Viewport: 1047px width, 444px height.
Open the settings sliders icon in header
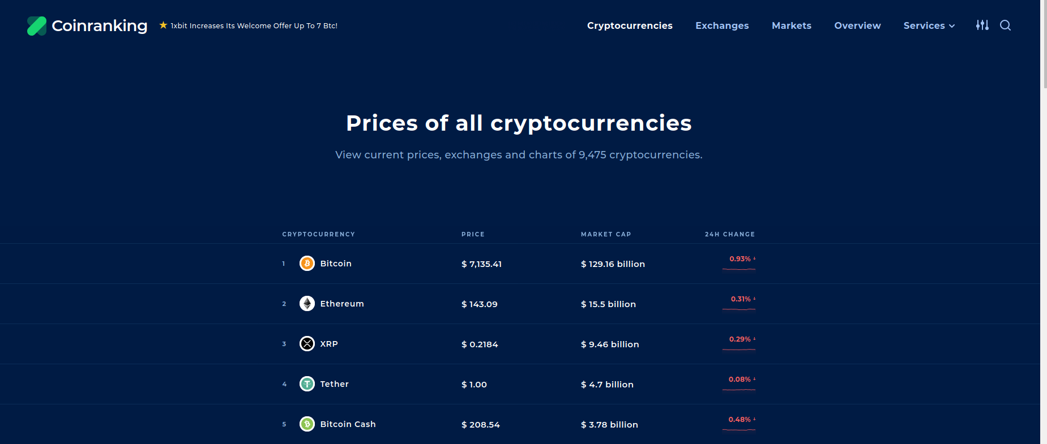(982, 25)
